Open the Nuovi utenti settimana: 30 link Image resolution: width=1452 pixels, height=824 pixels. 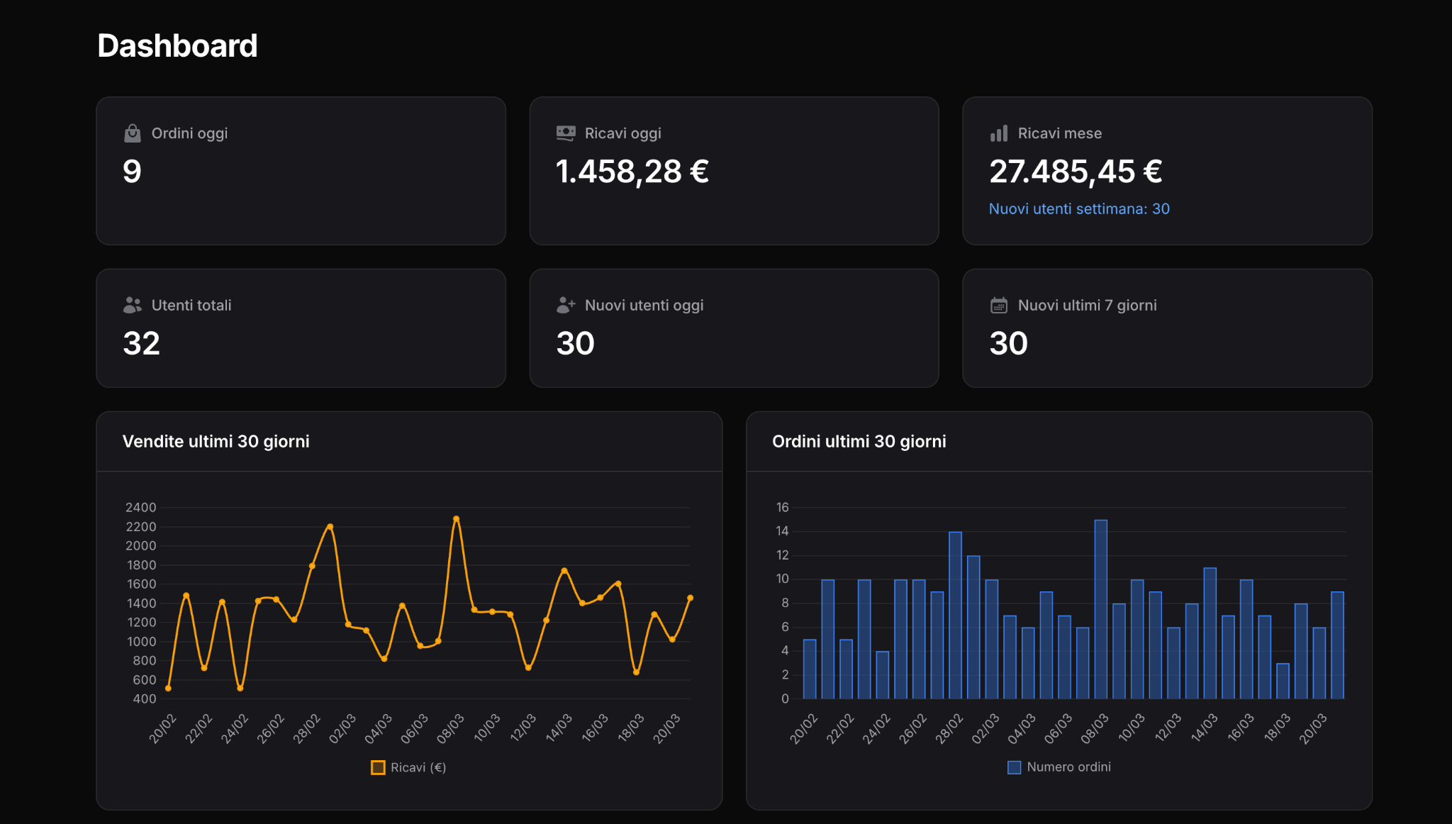[x=1080, y=208]
